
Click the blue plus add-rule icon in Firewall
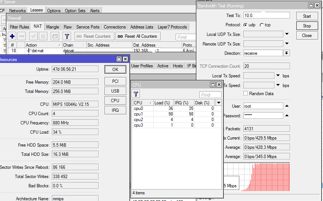12,36
